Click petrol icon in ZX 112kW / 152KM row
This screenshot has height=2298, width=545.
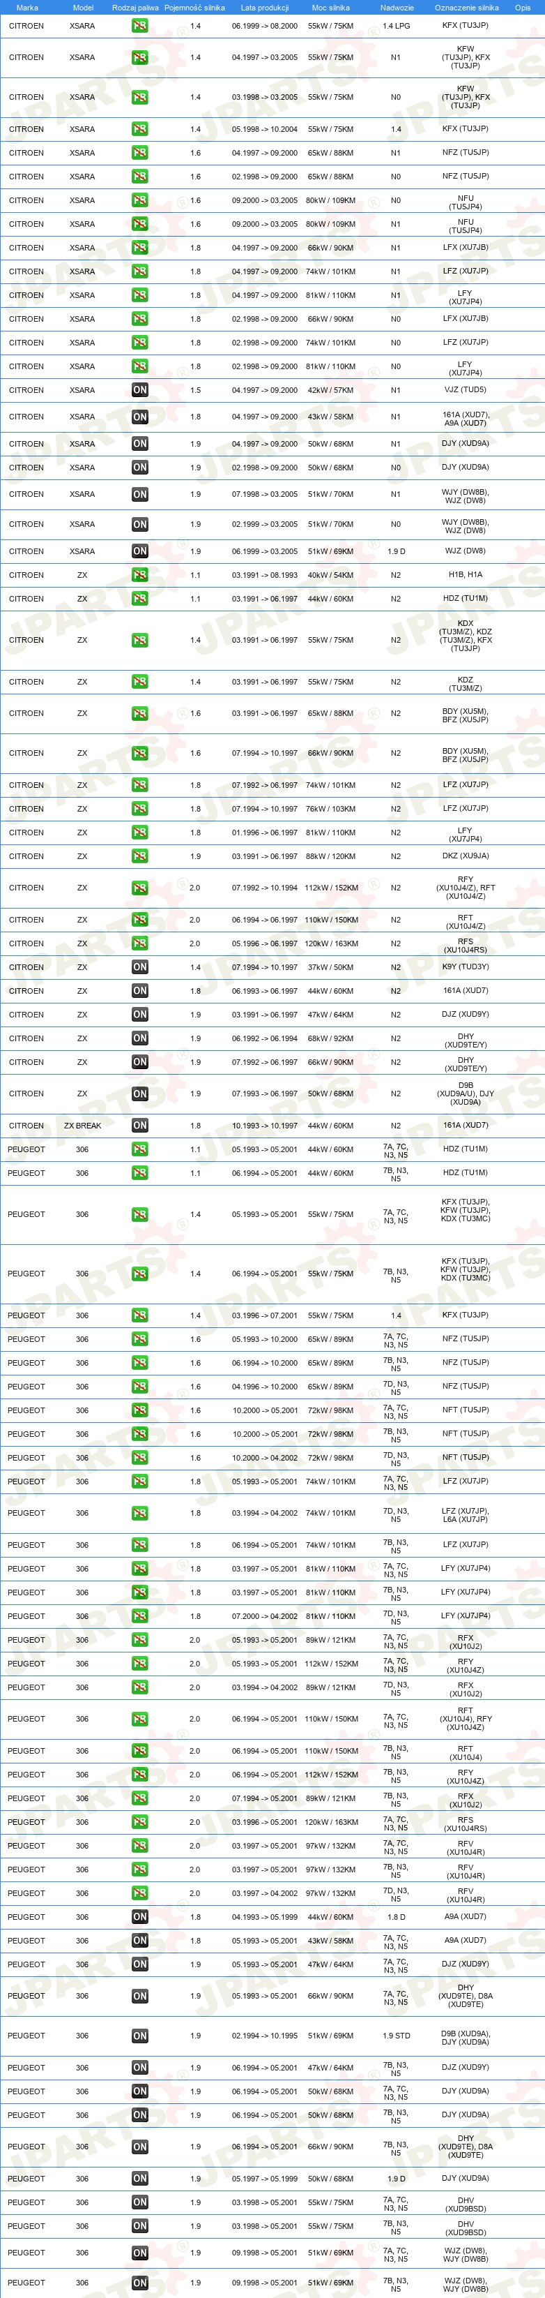coord(140,888)
